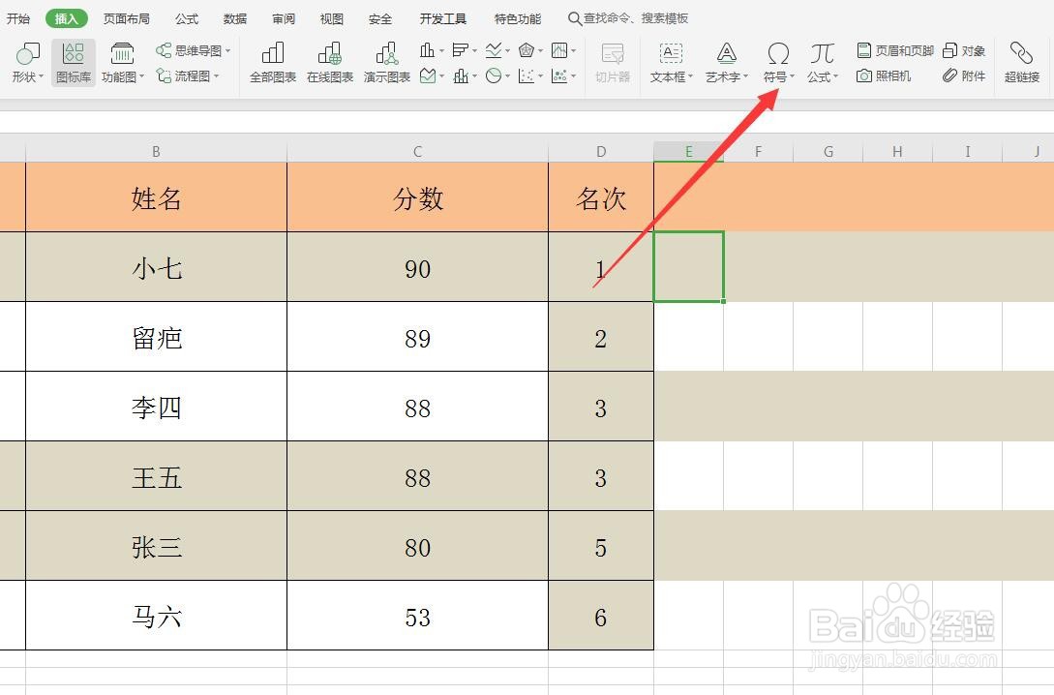Select the cell containing 李四
1054x695 pixels.
pyautogui.click(x=156, y=407)
